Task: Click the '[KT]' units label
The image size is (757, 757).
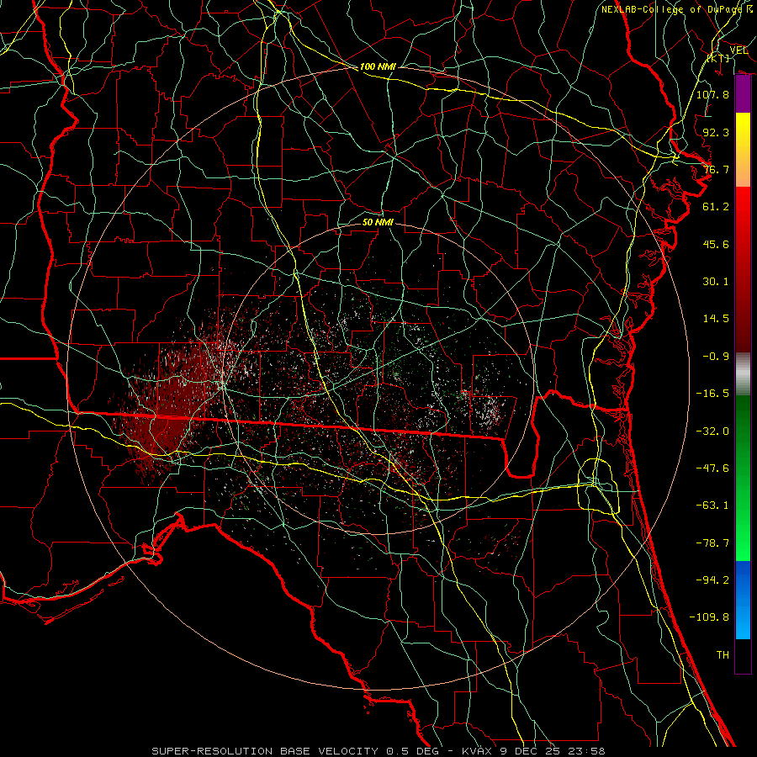Action: point(717,58)
